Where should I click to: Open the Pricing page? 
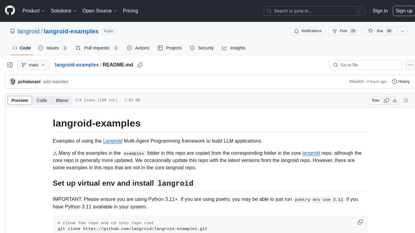(130, 11)
